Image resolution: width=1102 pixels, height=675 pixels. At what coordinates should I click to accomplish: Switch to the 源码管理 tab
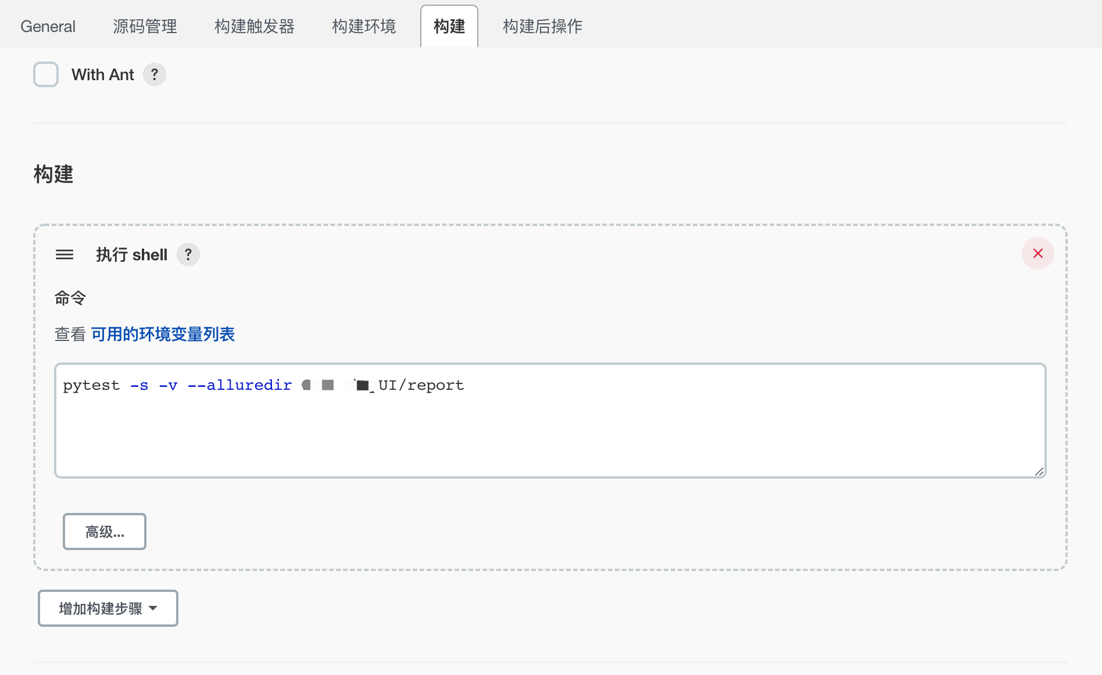[x=145, y=26]
